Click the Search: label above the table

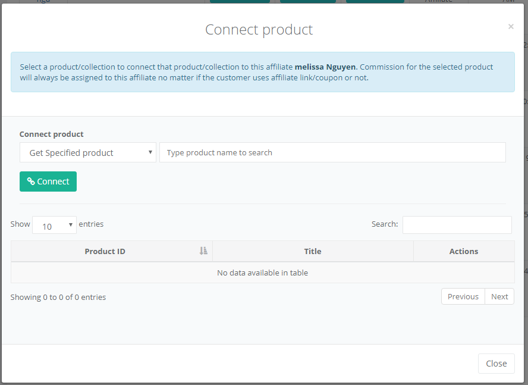pyautogui.click(x=385, y=224)
